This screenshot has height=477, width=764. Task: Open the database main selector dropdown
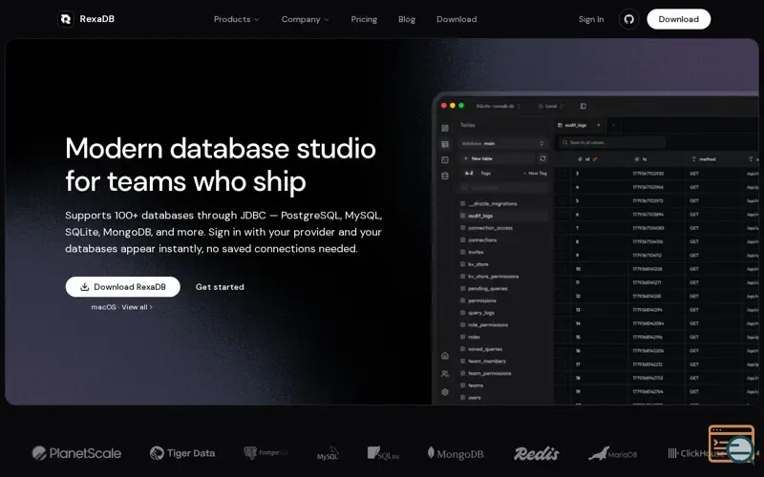(x=503, y=144)
